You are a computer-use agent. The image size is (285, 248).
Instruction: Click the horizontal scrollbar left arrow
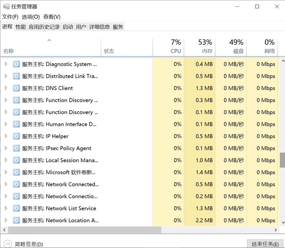coord(4,230)
